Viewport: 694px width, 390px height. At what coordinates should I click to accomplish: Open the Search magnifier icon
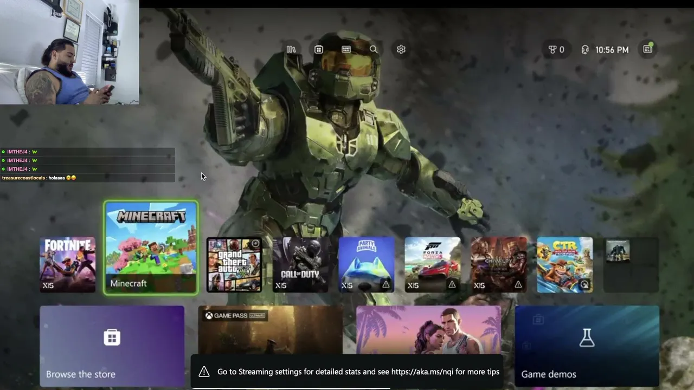[374, 49]
